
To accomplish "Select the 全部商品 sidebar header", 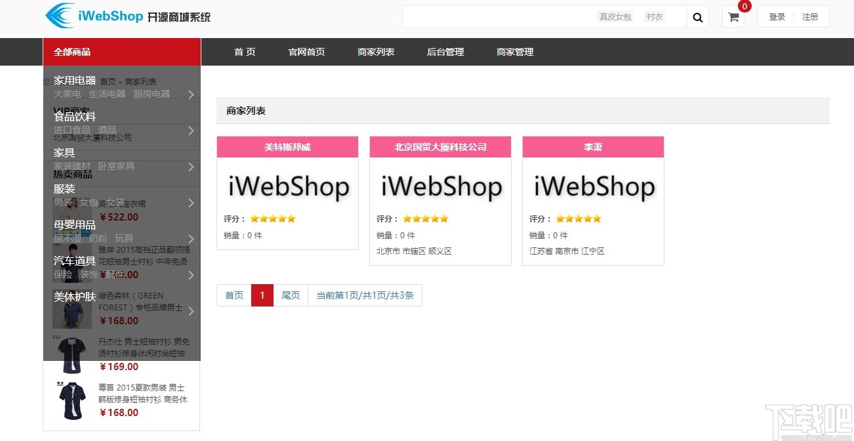I will [x=73, y=51].
